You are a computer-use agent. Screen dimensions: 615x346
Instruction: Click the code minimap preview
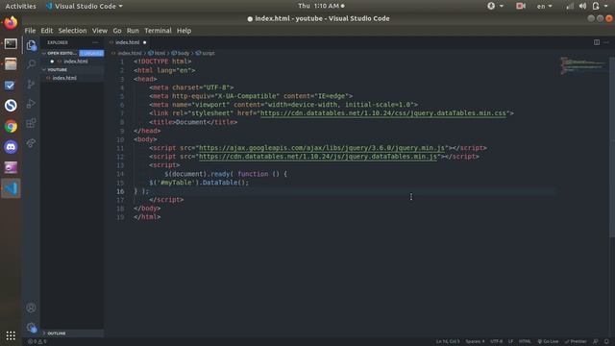pyautogui.click(x=583, y=66)
